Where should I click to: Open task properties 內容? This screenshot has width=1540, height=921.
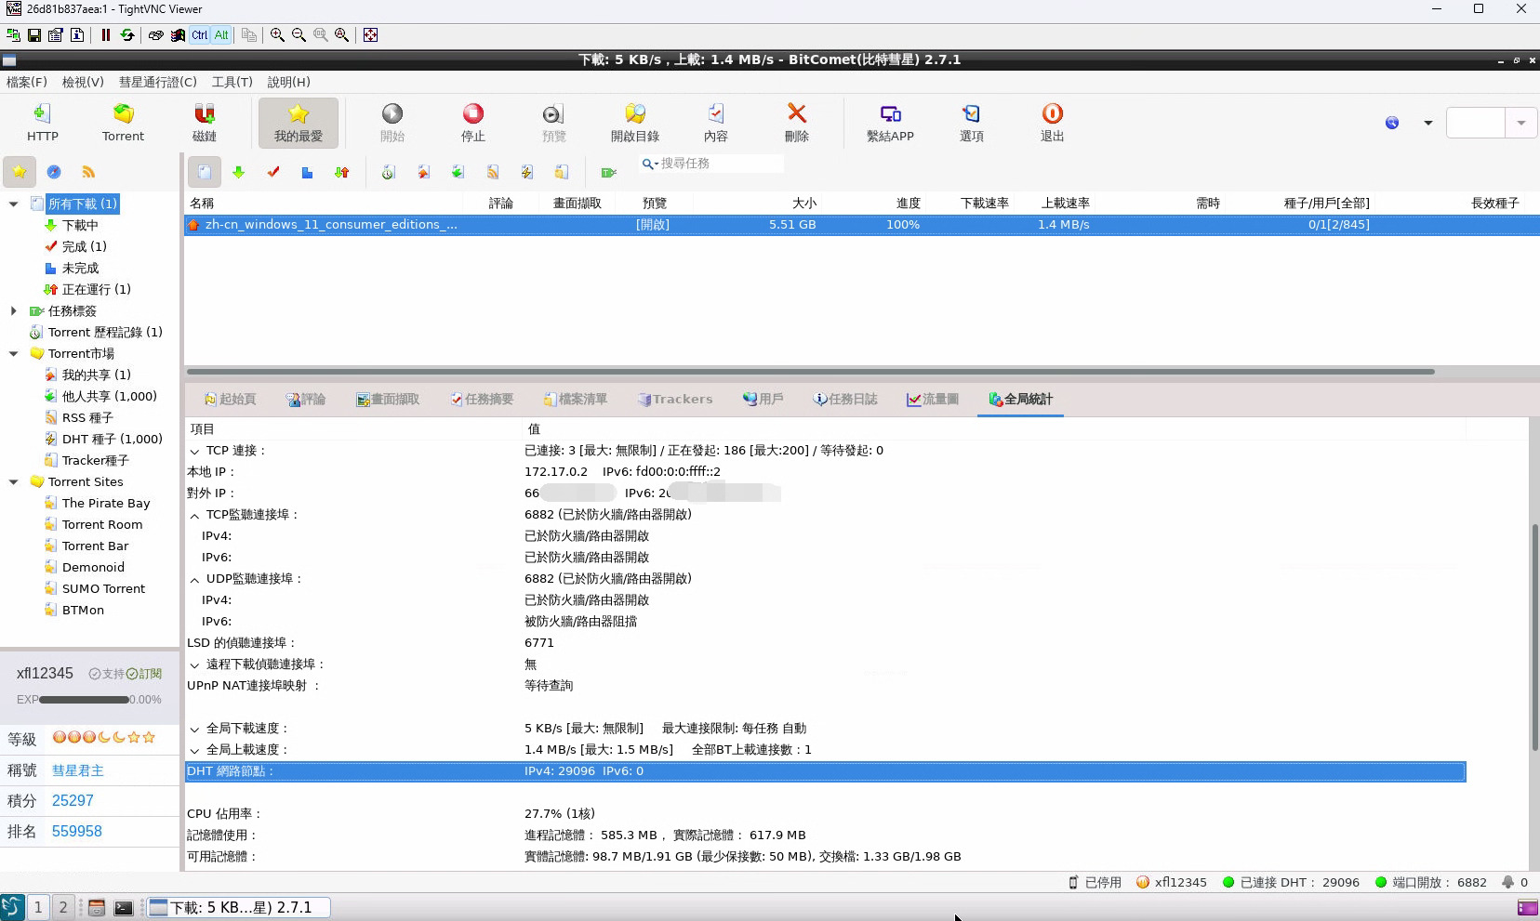click(716, 122)
